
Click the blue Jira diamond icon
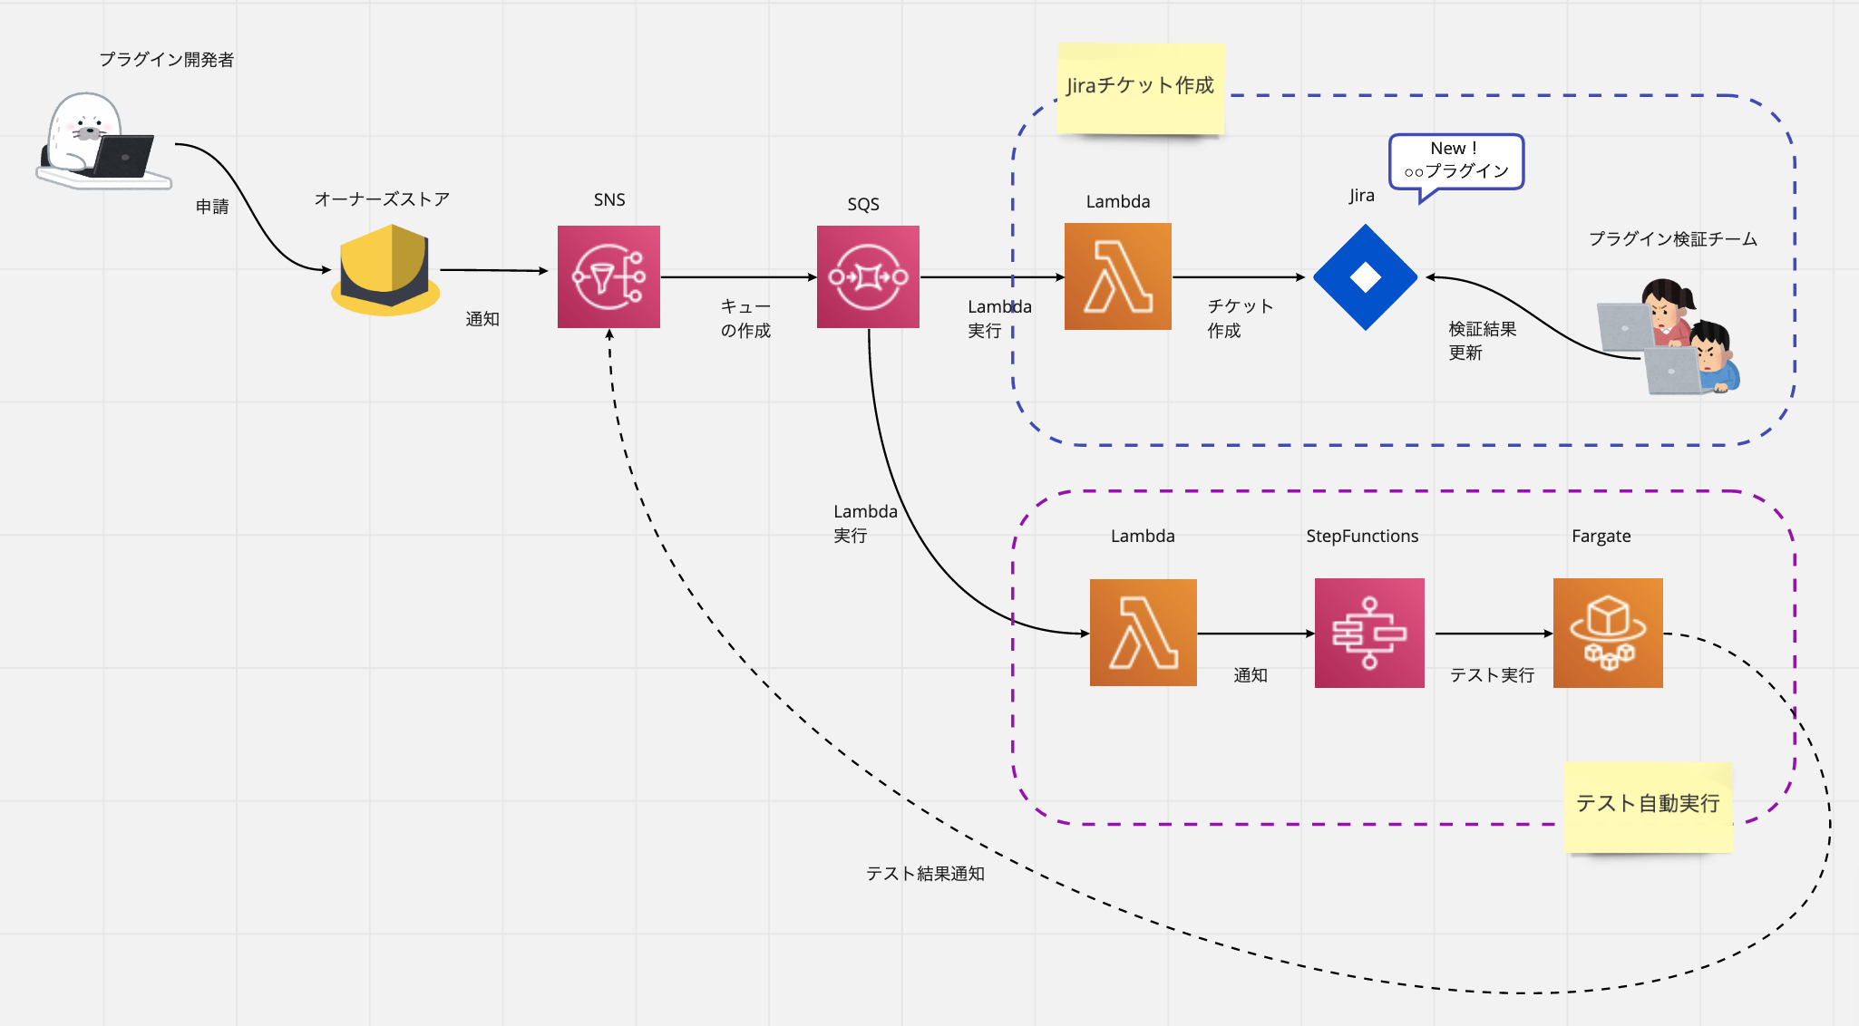1365,277
